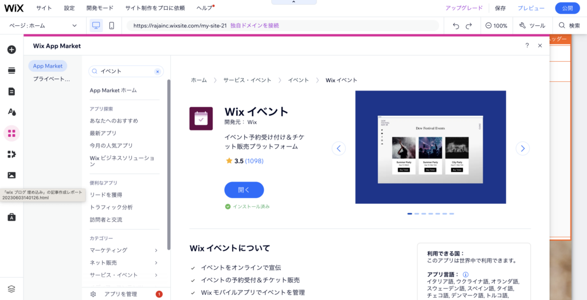Open the Sections panel icon in left sidebar
Viewport: 587px width, 300px height.
11,70
